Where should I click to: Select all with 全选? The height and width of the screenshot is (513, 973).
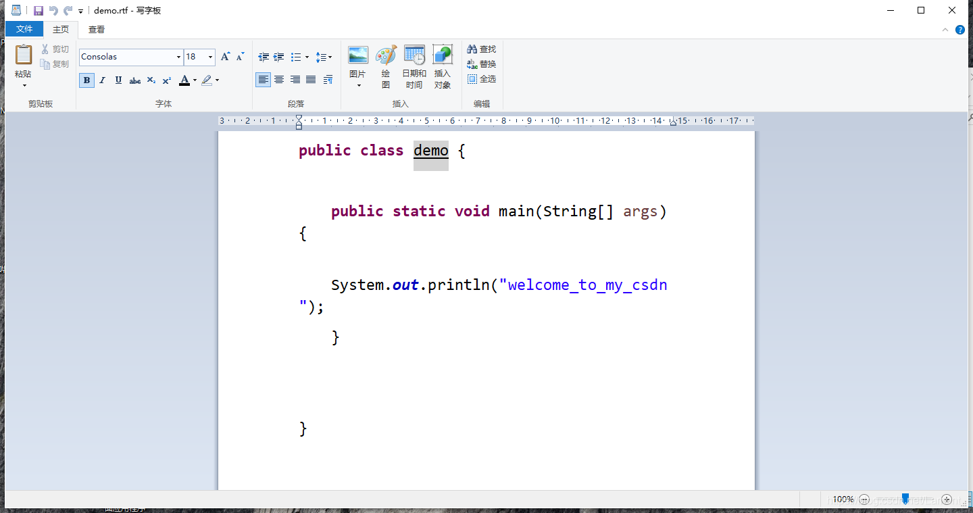481,79
